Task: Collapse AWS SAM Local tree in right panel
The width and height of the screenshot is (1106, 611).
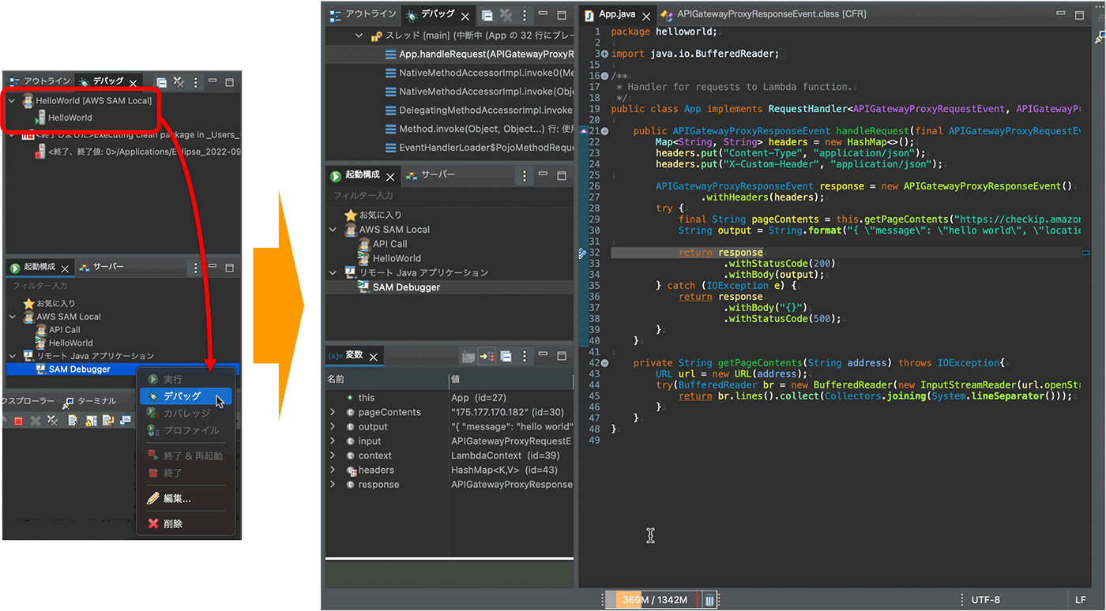Action: click(333, 230)
